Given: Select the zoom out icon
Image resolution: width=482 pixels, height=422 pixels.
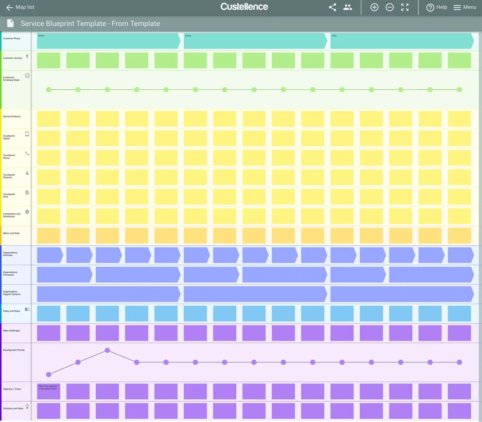Looking at the screenshot, I should pyautogui.click(x=389, y=7).
